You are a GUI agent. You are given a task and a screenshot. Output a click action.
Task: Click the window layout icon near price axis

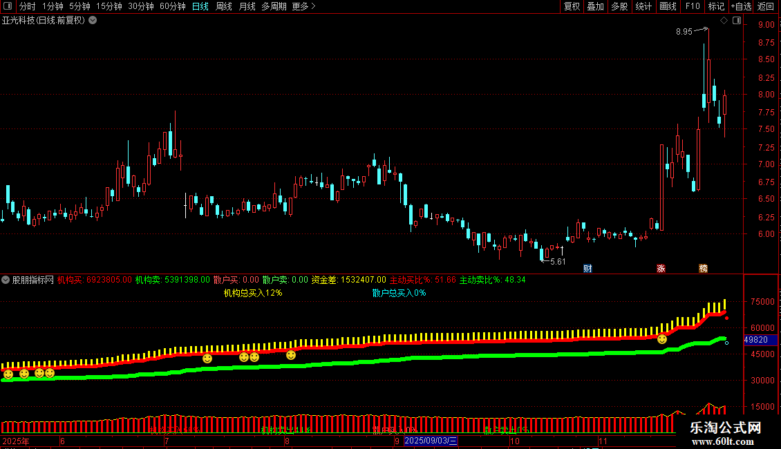click(x=736, y=21)
